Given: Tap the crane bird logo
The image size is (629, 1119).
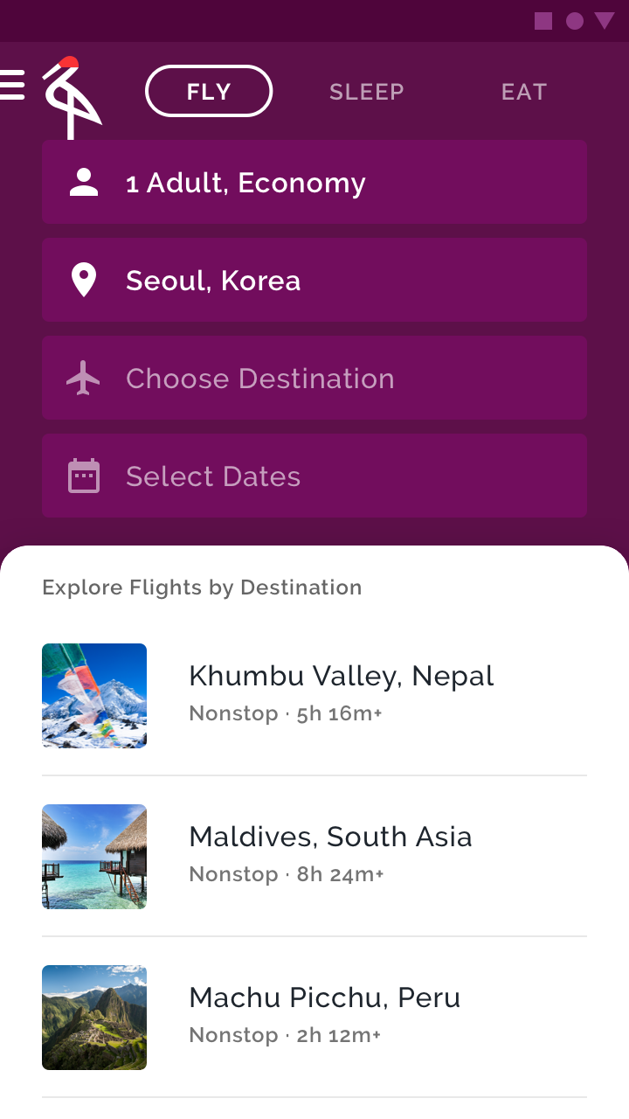Looking at the screenshot, I should (x=70, y=96).
